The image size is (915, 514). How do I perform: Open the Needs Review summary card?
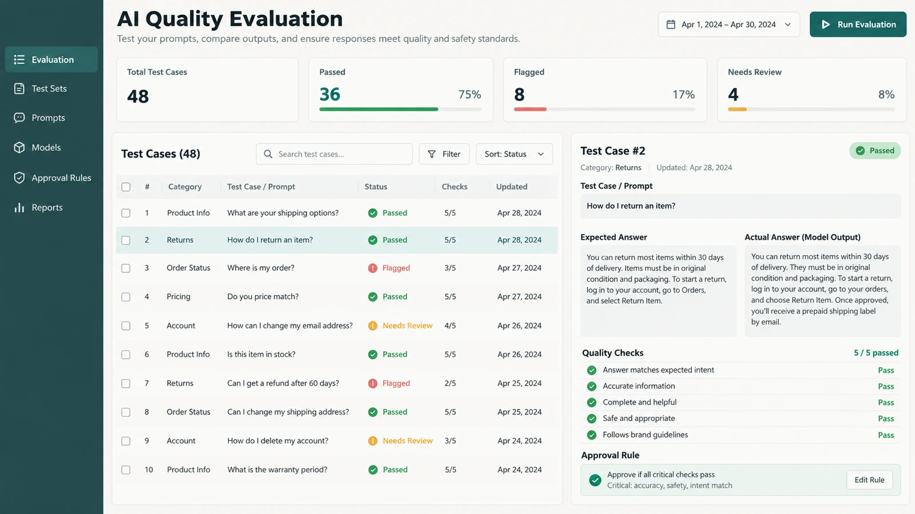coord(811,90)
